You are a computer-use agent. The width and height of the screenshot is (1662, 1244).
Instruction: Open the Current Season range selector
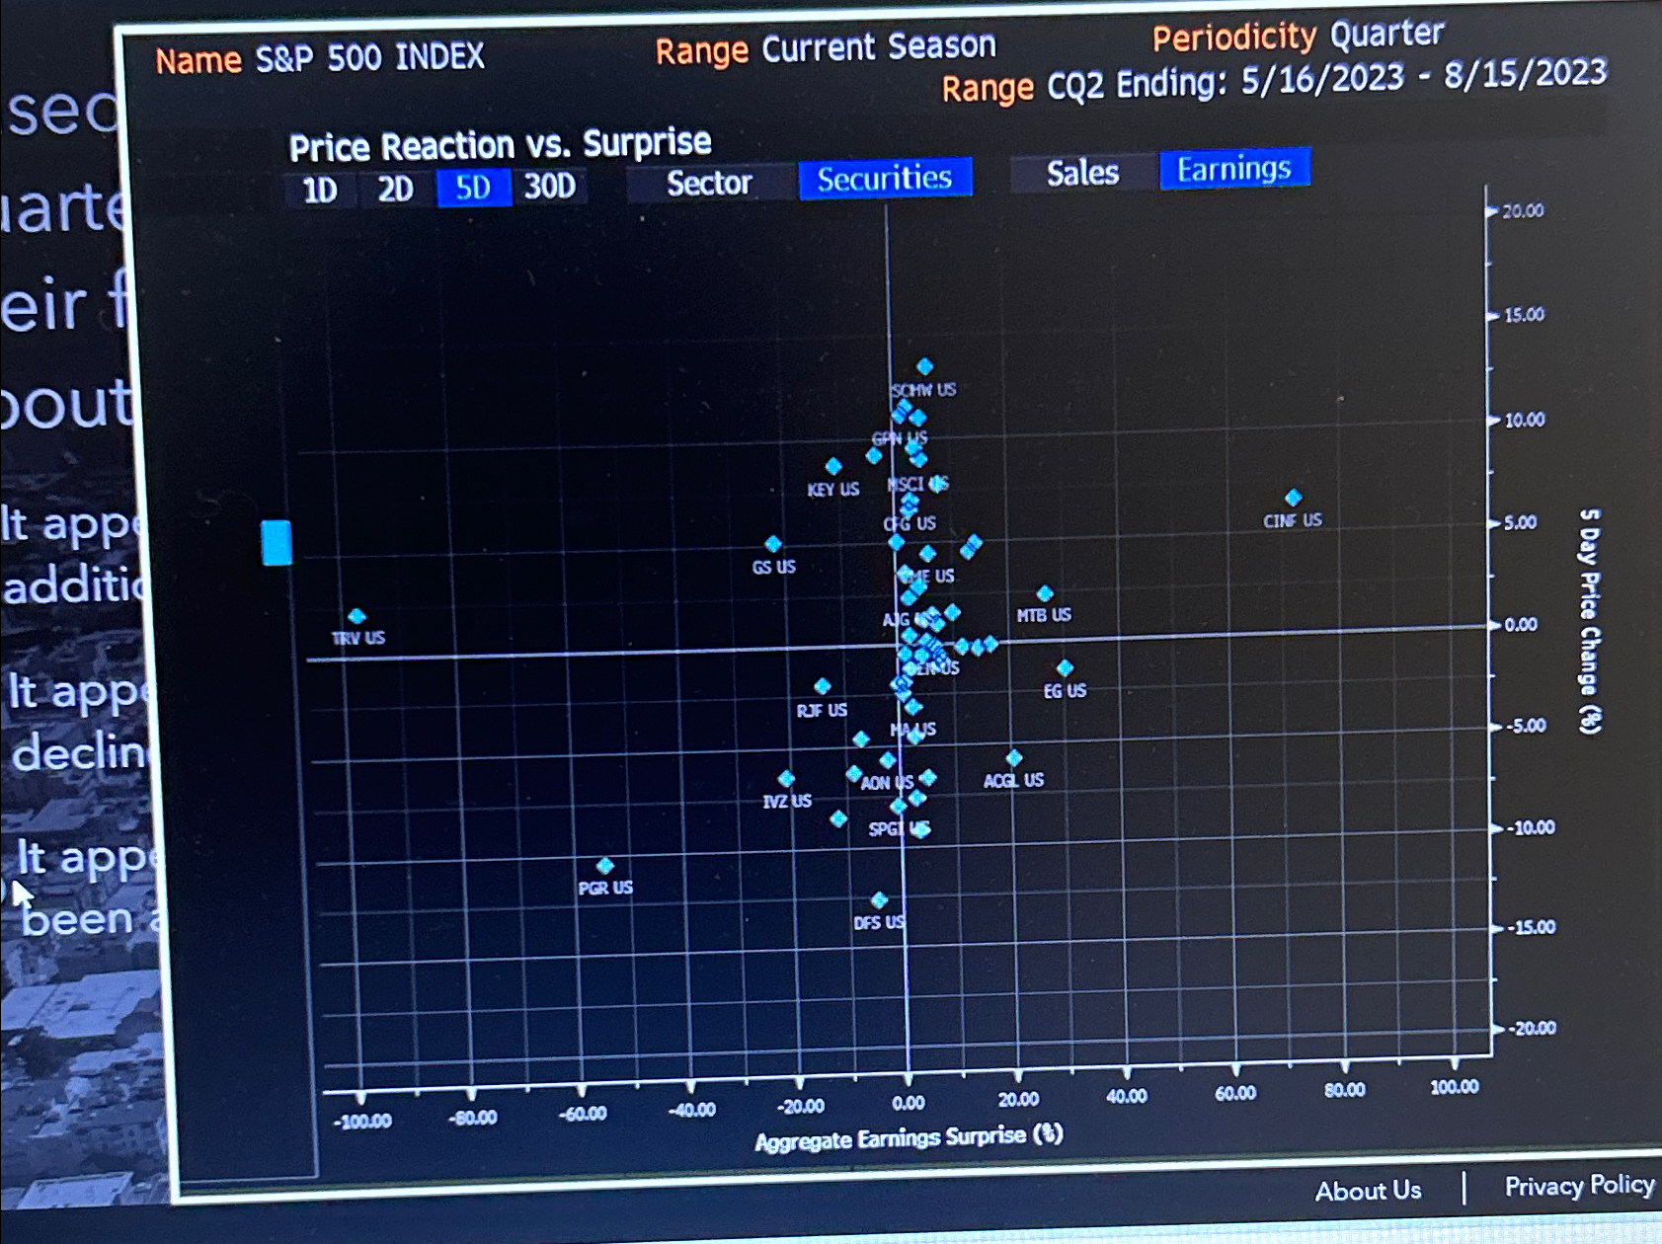(x=879, y=46)
